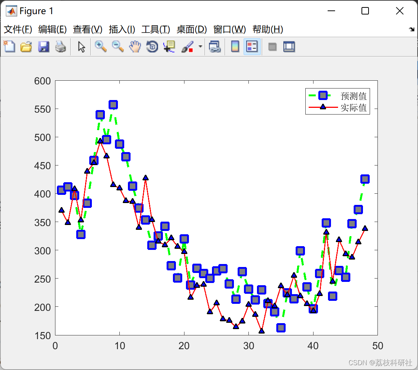Click the lowest actual-value triangle near x=32

click(x=261, y=331)
